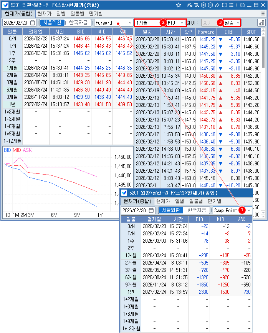
Task: Open the font settings icon in title bar
Action: [197, 5]
